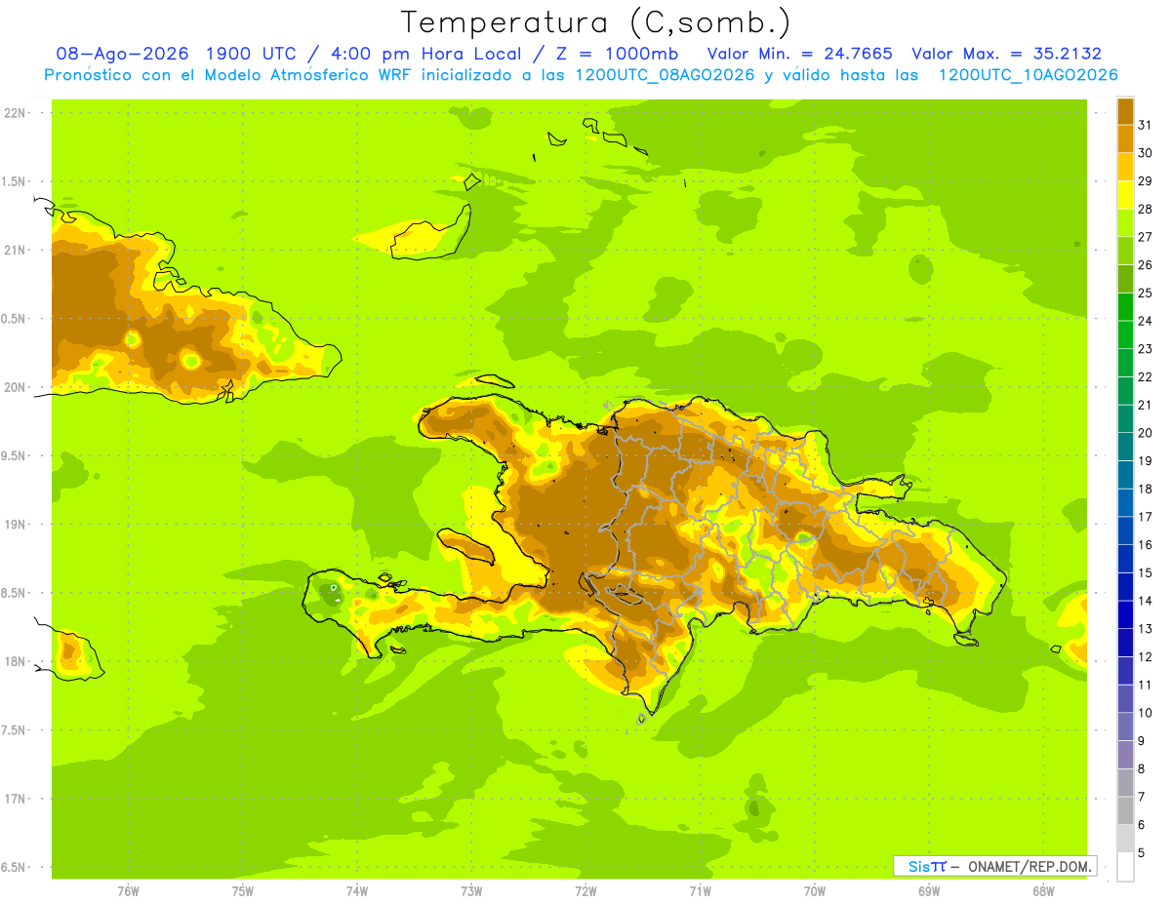This screenshot has height=904, width=1171.
Task: Click 'Valor Max. = 35.2132' text
Action: [1007, 54]
